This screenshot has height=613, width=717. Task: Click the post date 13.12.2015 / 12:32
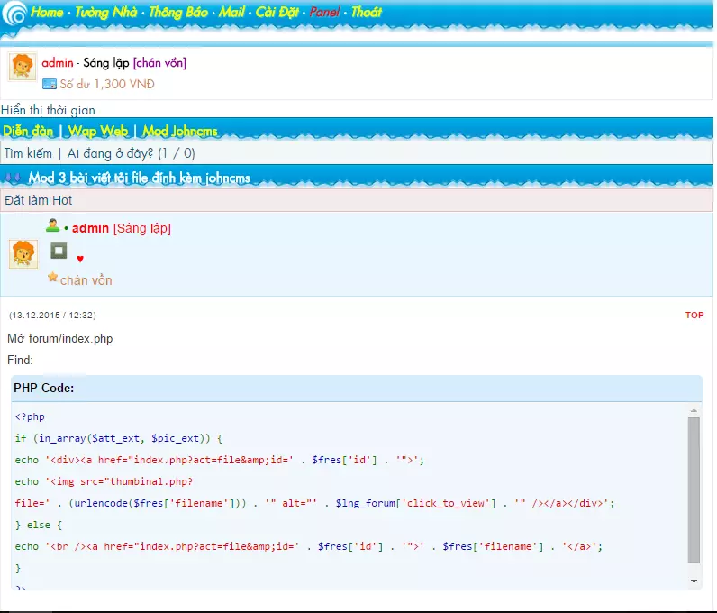52,315
